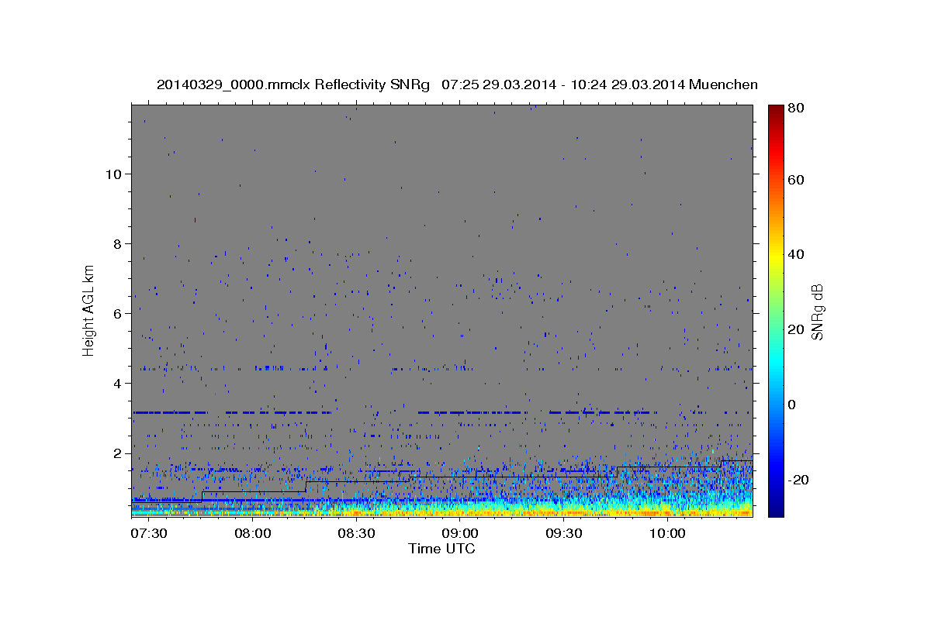Click the 09:00 time tick label
The image size is (931, 620).
(x=459, y=533)
